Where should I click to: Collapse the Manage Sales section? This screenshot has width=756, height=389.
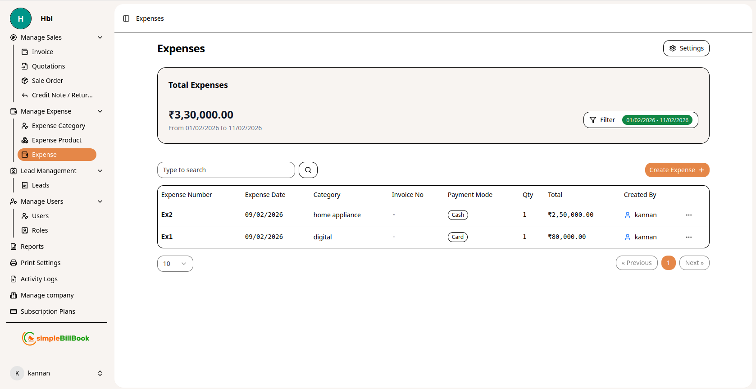[100, 37]
